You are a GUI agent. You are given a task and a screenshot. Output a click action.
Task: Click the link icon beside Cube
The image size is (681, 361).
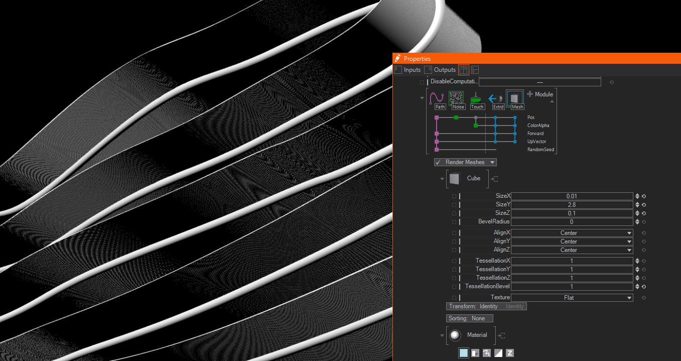(494, 179)
